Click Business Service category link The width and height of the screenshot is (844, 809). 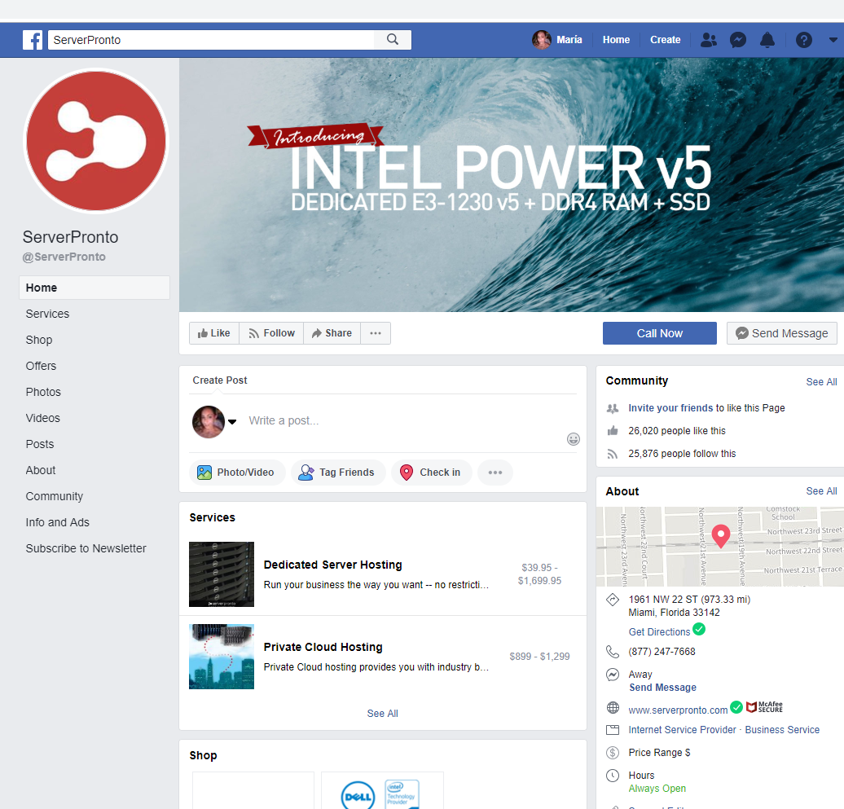(782, 730)
